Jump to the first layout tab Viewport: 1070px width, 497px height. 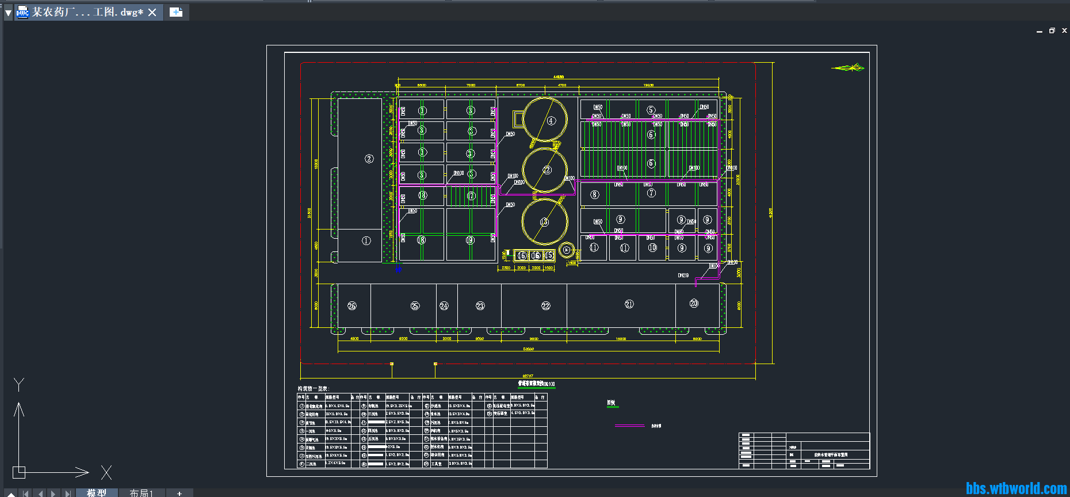(x=25, y=493)
